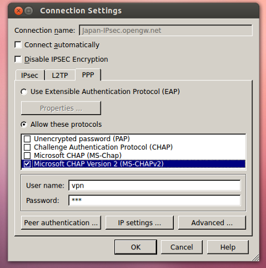Switch to the IPsec tab
This screenshot has width=266, height=268.
(x=30, y=76)
